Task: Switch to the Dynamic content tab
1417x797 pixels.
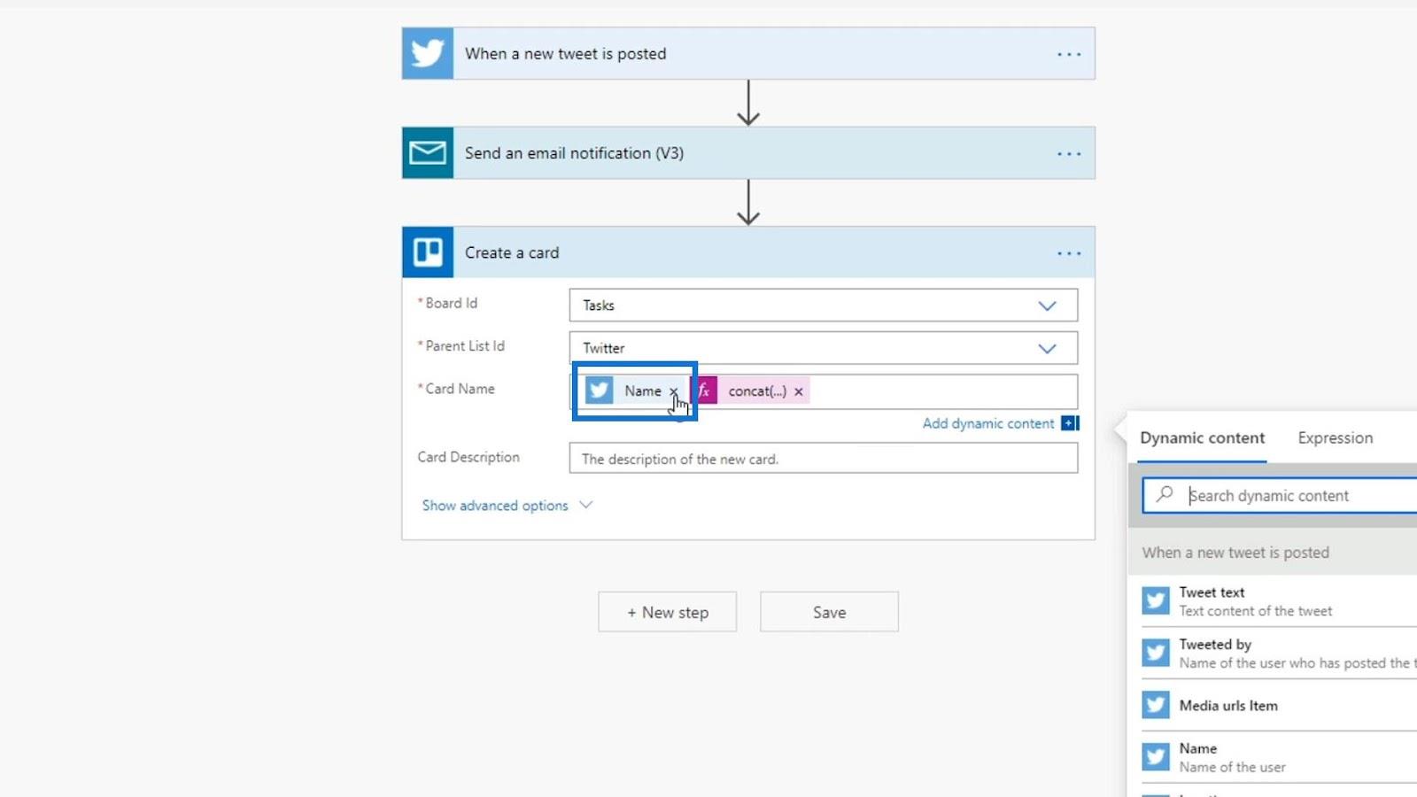Action: pyautogui.click(x=1202, y=437)
